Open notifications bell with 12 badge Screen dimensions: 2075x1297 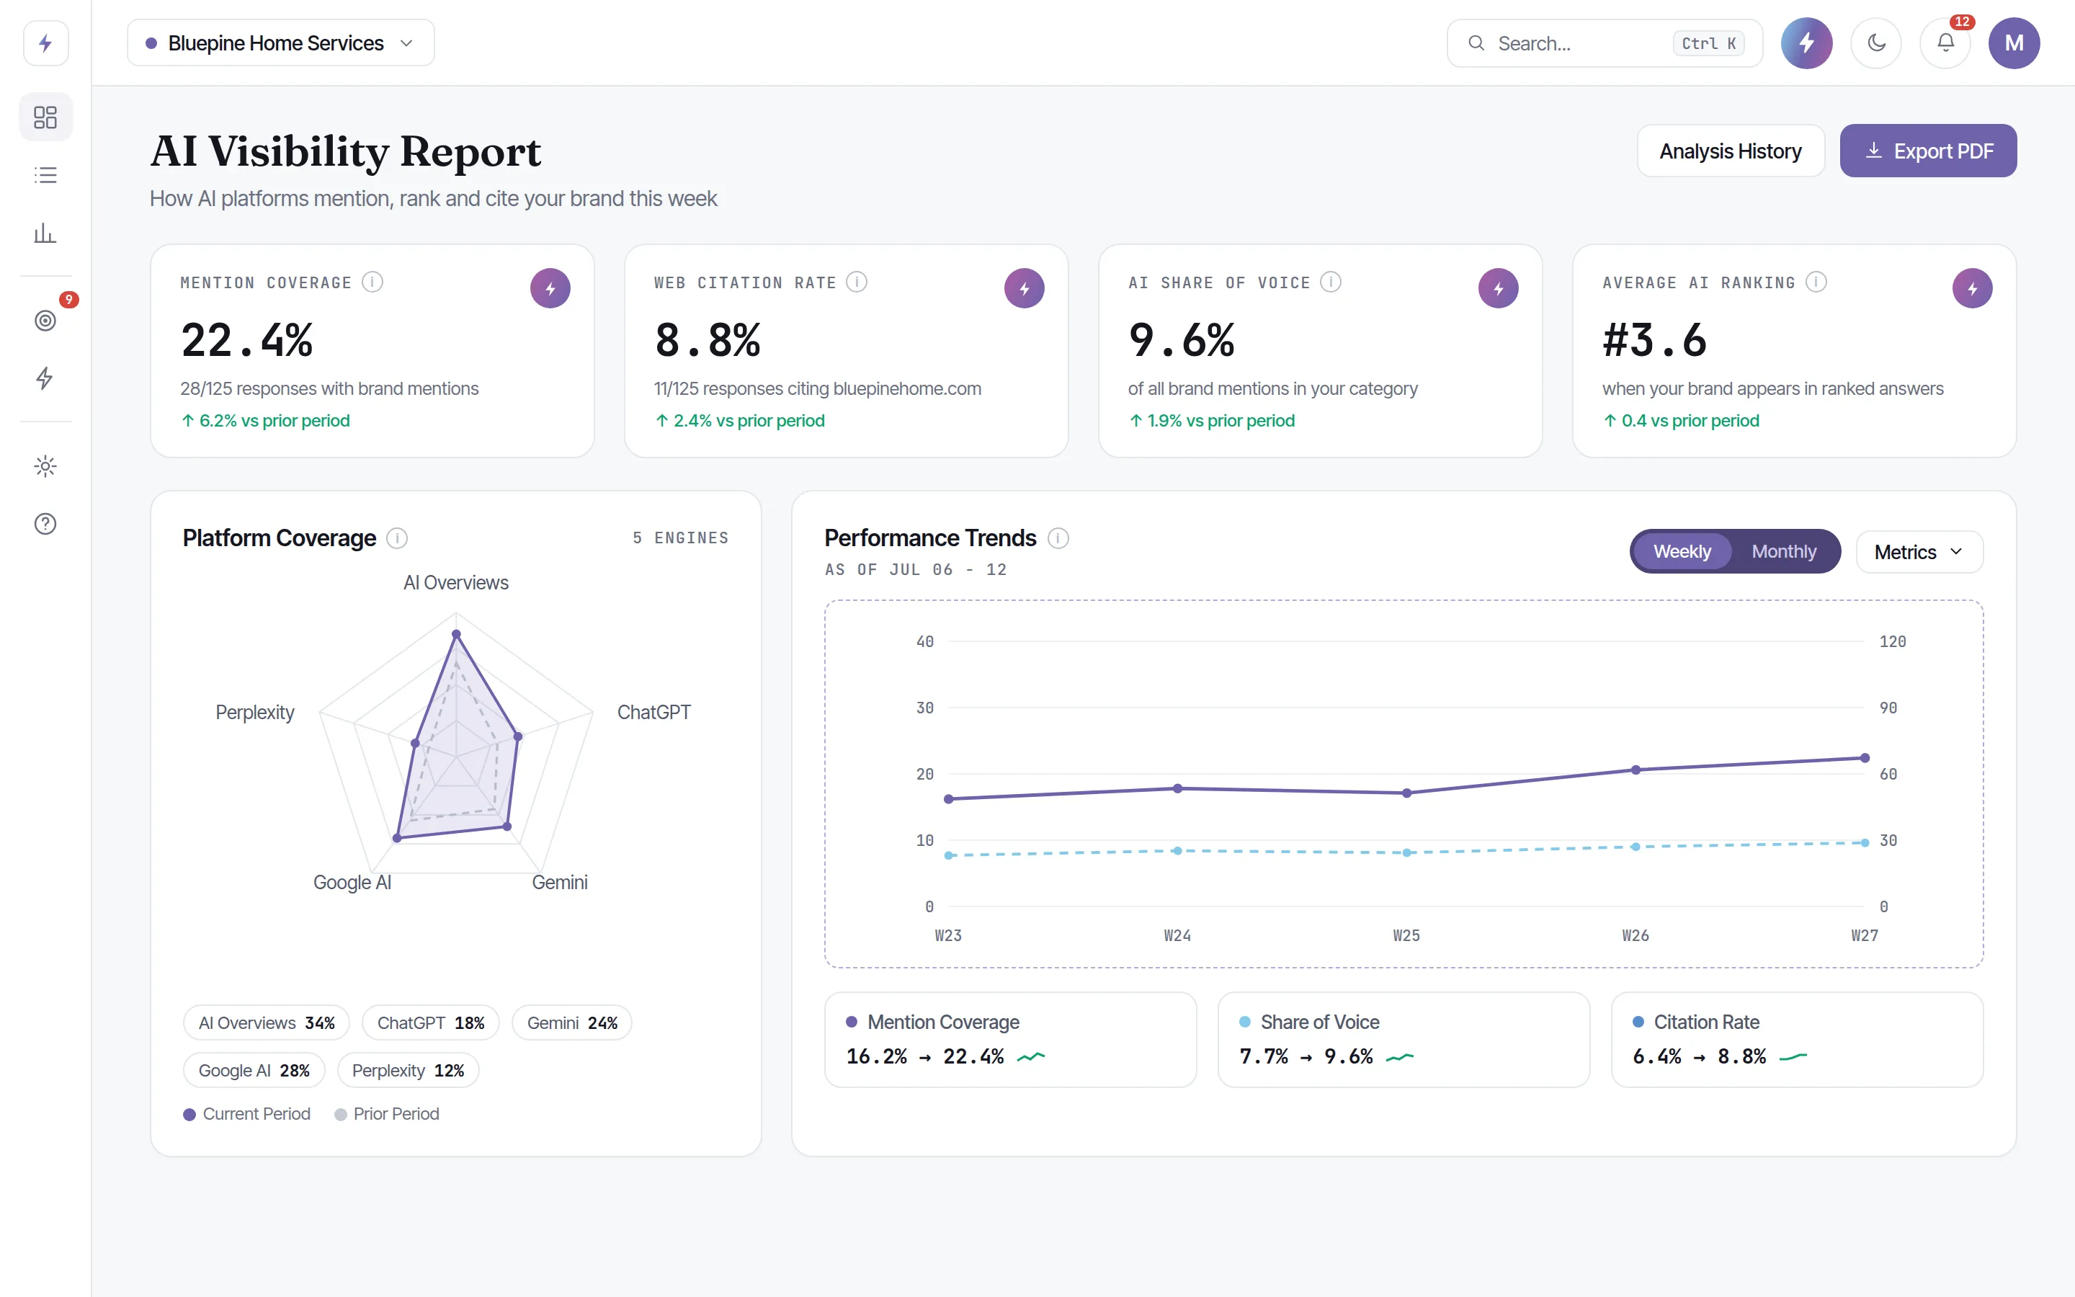click(1945, 43)
